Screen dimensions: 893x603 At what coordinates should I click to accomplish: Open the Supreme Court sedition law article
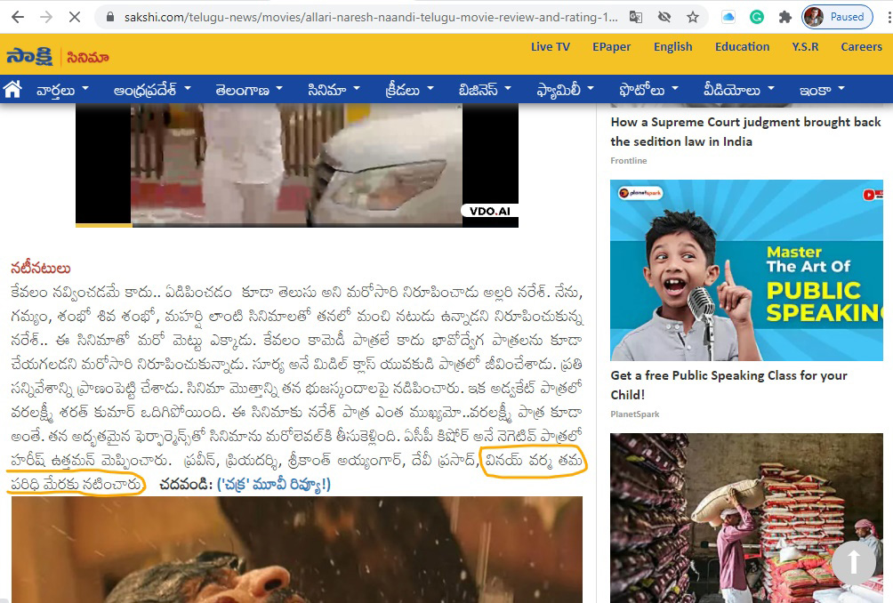click(745, 132)
